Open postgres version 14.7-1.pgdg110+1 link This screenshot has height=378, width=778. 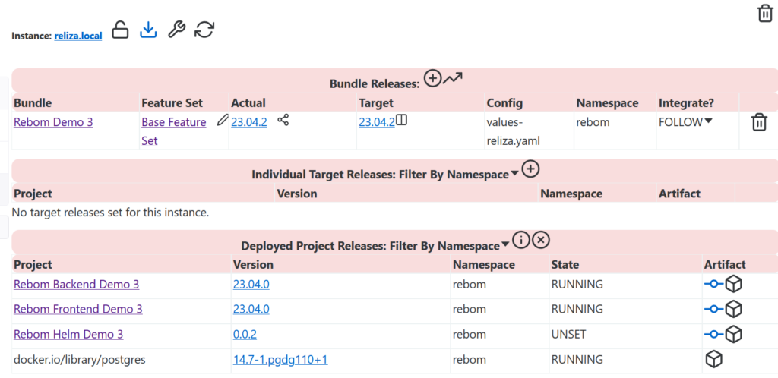[x=280, y=359]
